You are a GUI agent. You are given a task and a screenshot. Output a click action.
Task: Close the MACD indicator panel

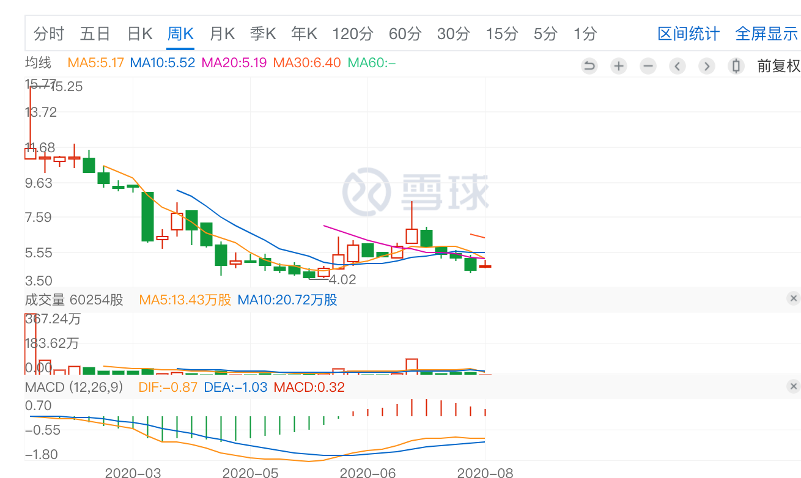tap(793, 386)
